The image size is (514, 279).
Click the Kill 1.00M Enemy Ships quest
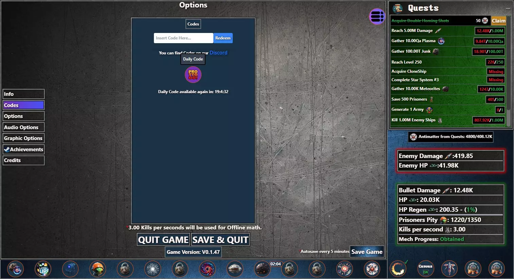[x=448, y=120]
